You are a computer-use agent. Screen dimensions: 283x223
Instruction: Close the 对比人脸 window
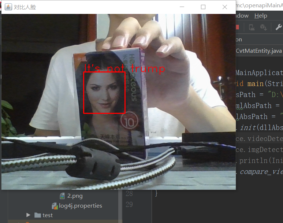(x=225, y=7)
